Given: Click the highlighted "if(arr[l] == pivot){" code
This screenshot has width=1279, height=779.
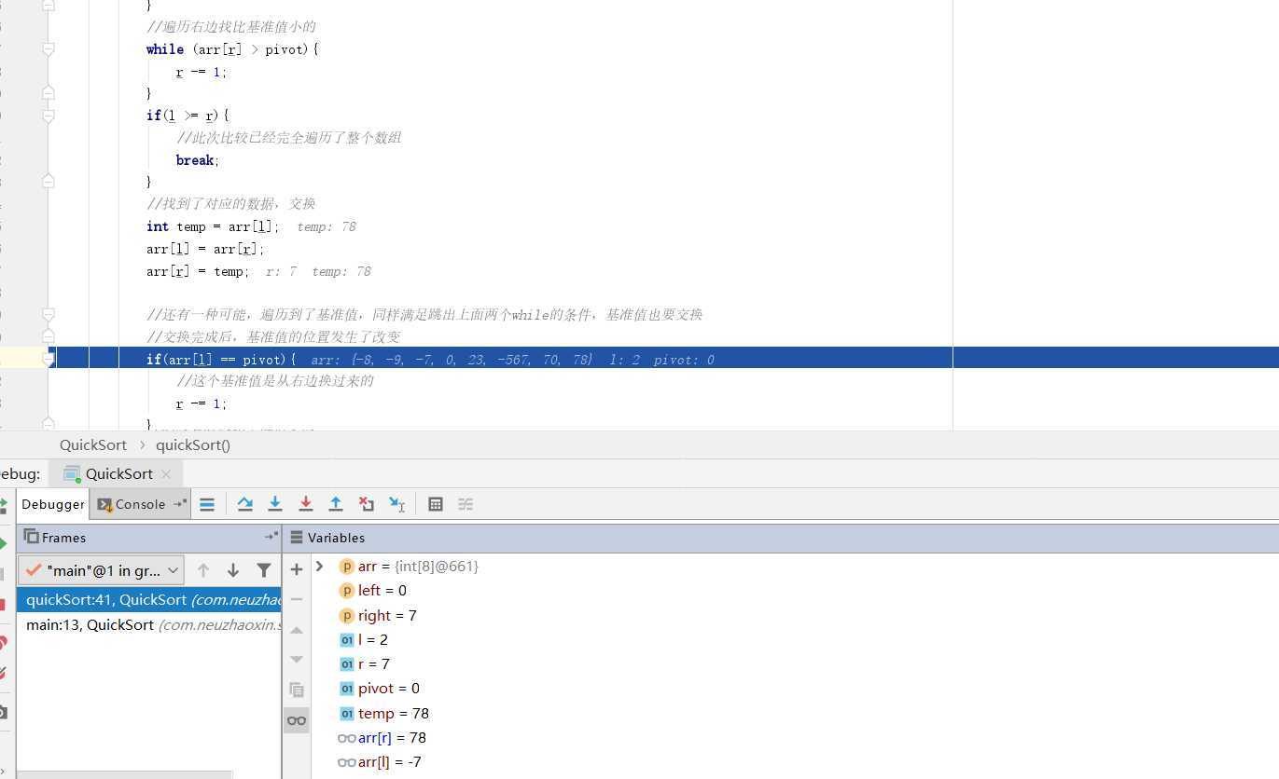Looking at the screenshot, I should pos(221,360).
